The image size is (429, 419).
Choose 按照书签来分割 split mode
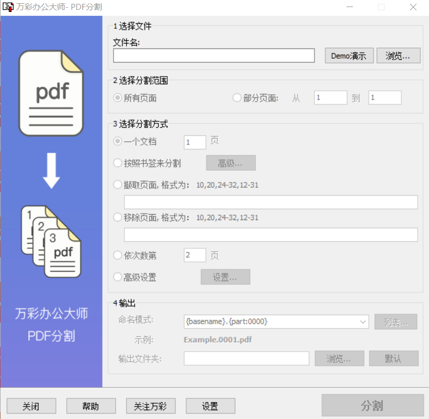pos(117,163)
